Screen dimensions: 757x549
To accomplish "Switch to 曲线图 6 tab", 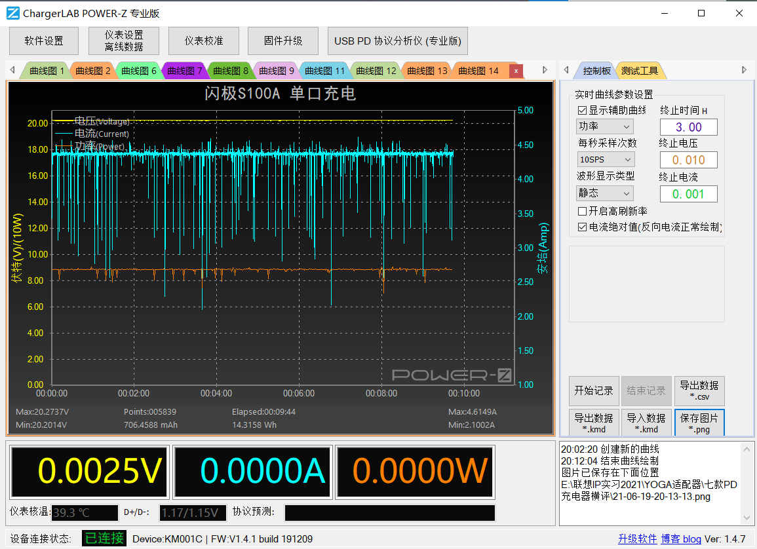I will pyautogui.click(x=138, y=71).
